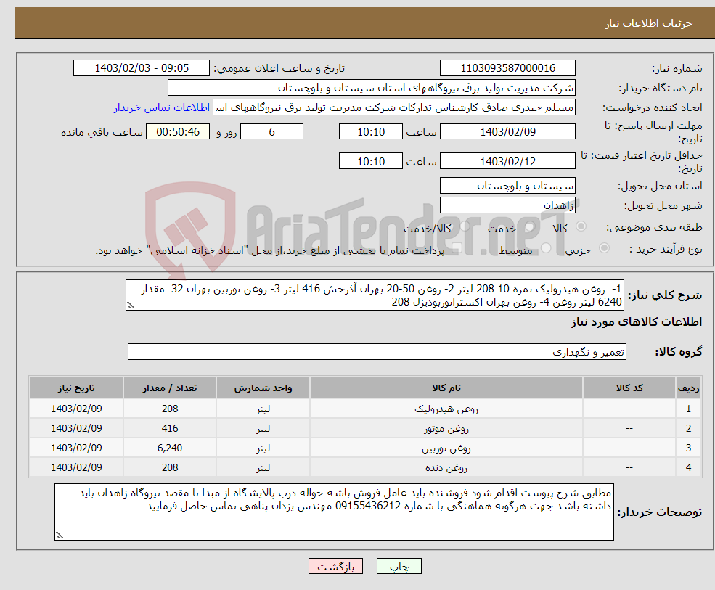Screen dimensions: 715x590
Task: Click the 1403/02/09 date in روغن موتور row
Action: 77,429
